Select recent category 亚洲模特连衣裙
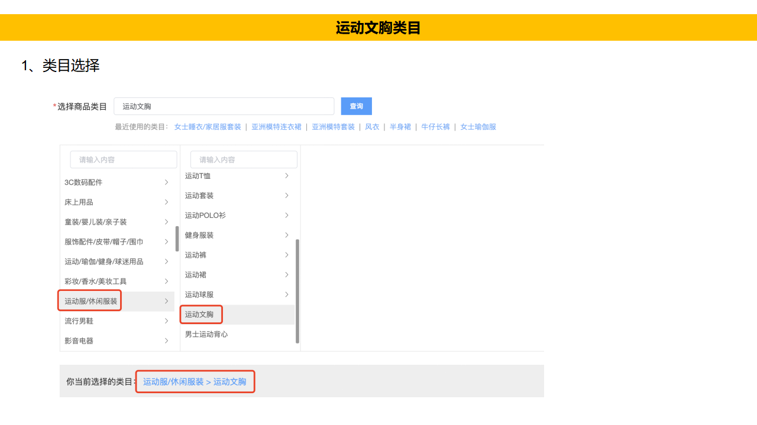 point(276,127)
